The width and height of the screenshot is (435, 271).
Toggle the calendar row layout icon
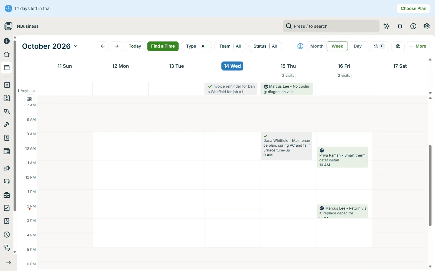[30, 99]
